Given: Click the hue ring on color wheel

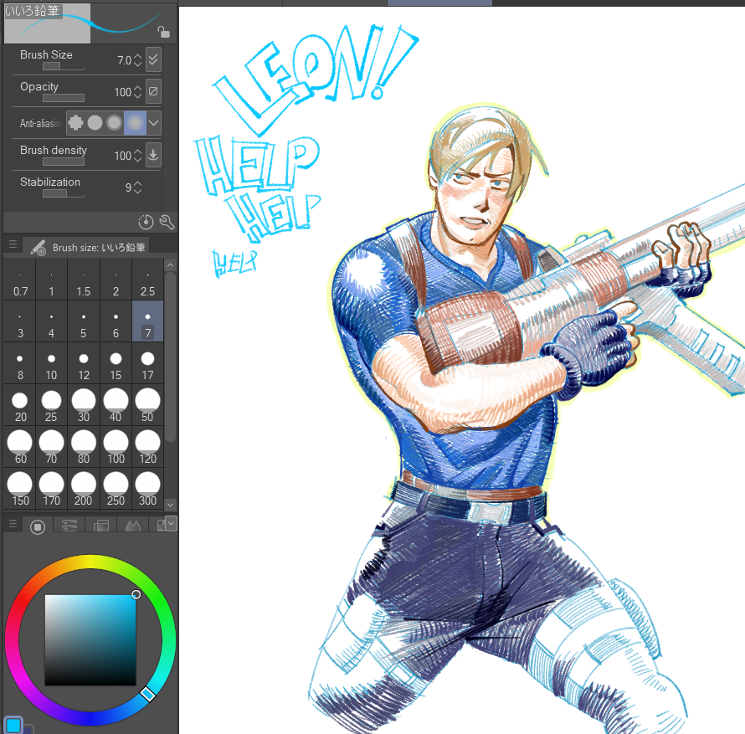Looking at the screenshot, I should (x=90, y=562).
